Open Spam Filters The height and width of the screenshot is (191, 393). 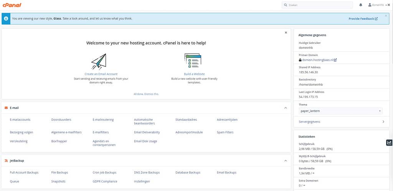point(225,132)
